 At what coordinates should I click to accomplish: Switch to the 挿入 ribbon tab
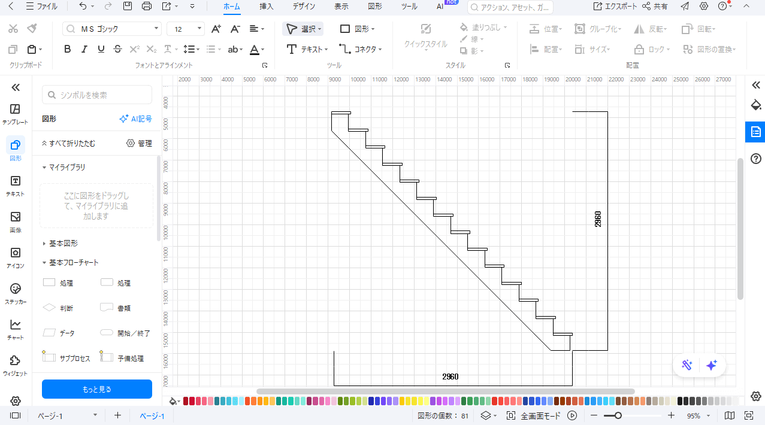267,7
